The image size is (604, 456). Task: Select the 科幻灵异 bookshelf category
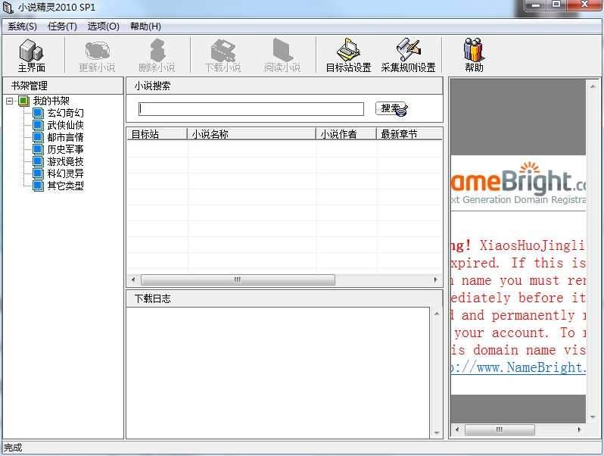click(65, 173)
